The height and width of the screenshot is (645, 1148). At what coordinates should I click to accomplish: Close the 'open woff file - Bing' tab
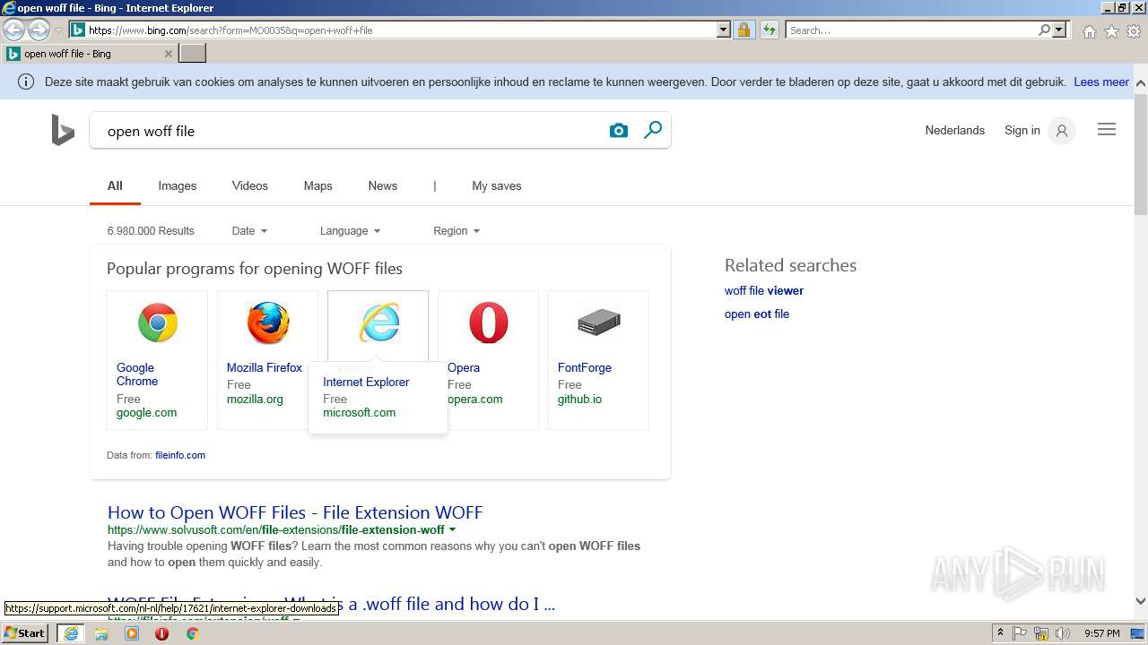pyautogui.click(x=168, y=54)
